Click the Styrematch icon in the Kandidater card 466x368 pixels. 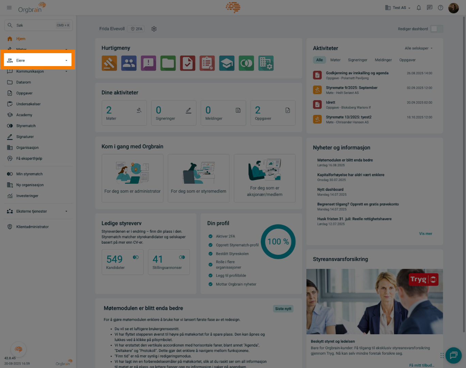pos(136,257)
